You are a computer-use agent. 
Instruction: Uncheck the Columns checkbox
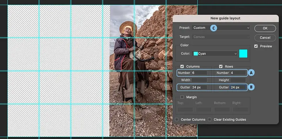click(x=182, y=66)
